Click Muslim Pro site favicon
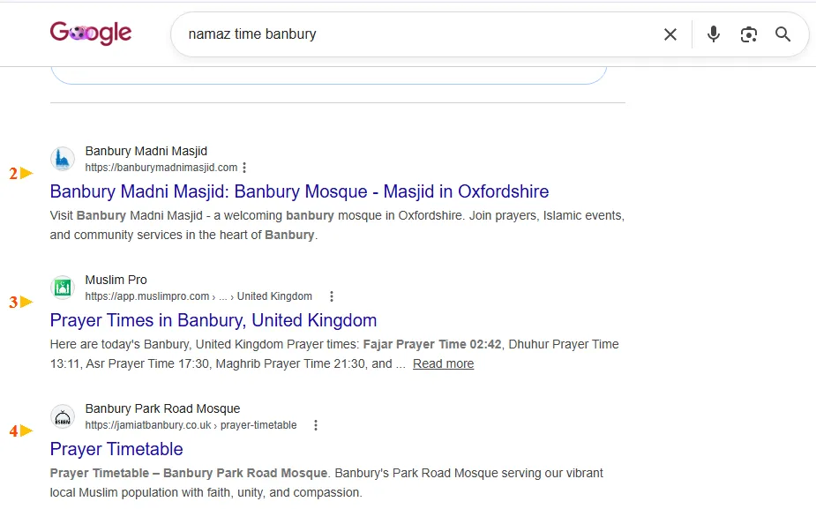Screen dimensions: 816x509 click(63, 288)
